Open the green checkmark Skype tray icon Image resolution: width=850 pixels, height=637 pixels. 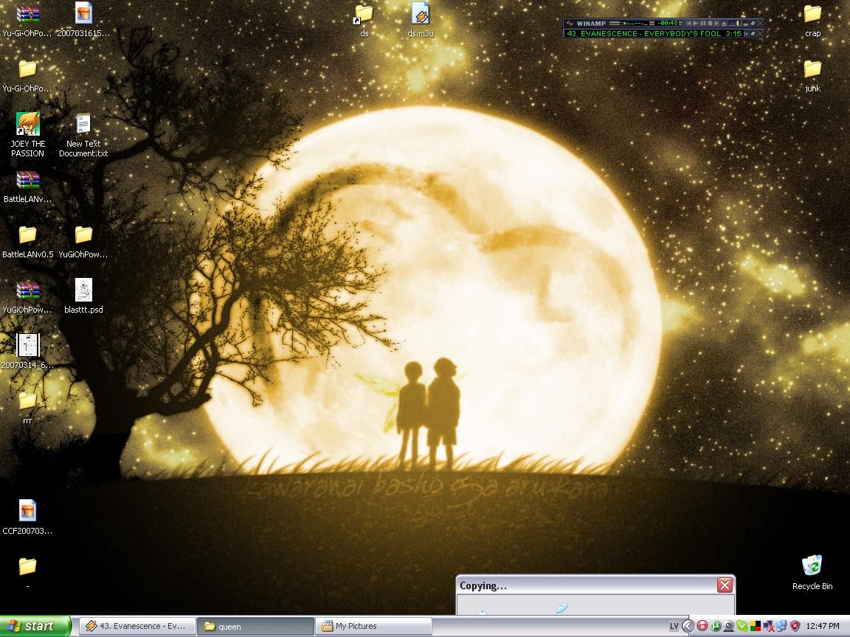[742, 626]
